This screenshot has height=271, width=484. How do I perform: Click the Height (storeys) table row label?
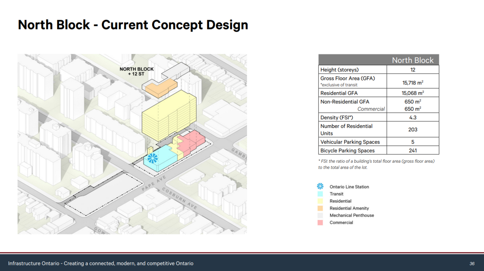click(340, 70)
